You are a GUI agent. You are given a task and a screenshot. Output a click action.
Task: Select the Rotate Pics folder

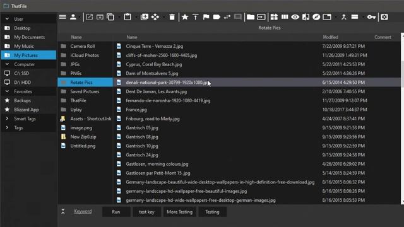click(x=85, y=83)
